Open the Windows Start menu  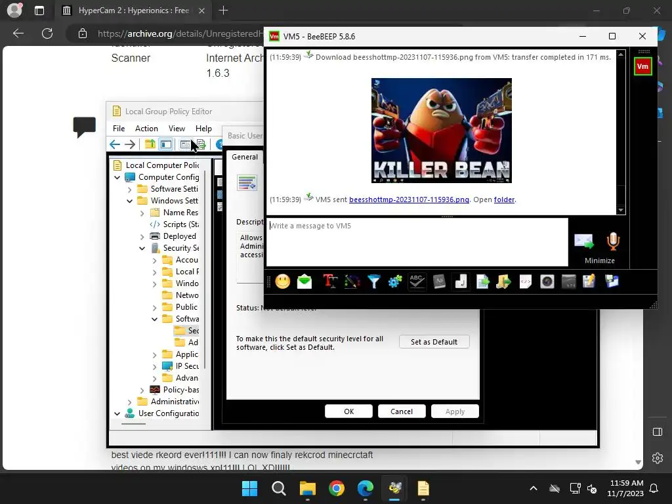click(x=249, y=488)
